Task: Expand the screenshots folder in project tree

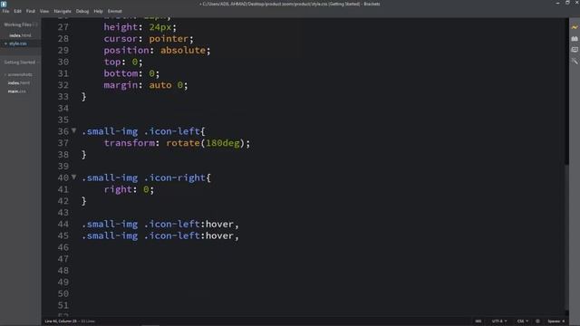Action: point(18,74)
